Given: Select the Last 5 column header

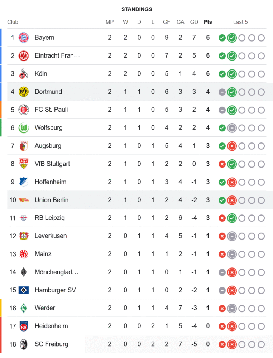Looking at the screenshot, I should point(240,22).
